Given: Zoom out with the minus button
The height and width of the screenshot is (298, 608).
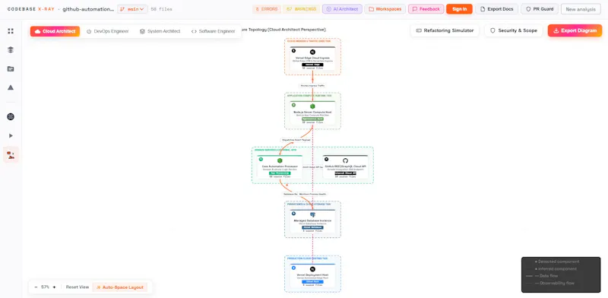Looking at the screenshot, I should coord(36,287).
